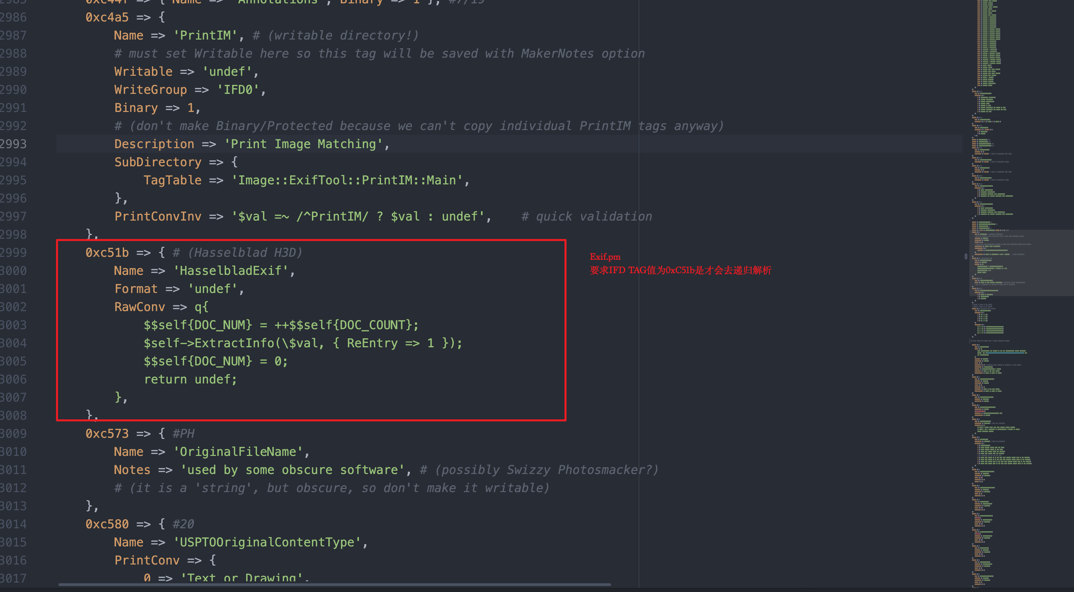Click line number 3004 in the gutter
This screenshot has height=592, width=1074.
(13, 343)
